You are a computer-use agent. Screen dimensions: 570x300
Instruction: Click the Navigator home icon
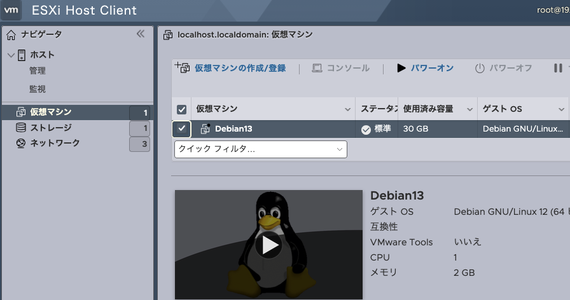(x=11, y=35)
